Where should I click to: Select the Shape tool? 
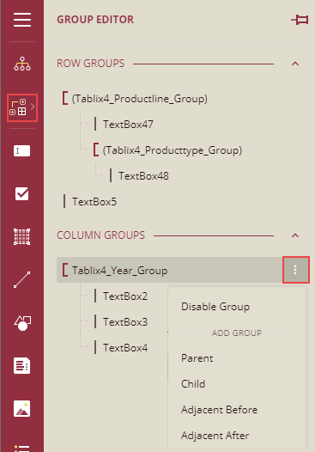(22, 323)
